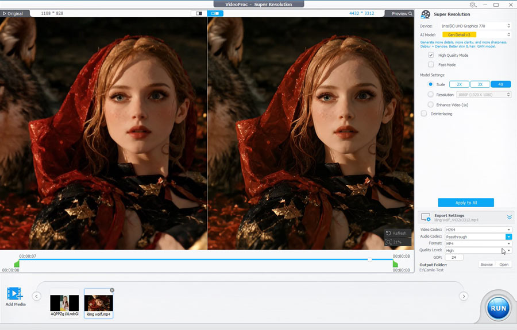Click the Refresh preview icon
Image resolution: width=517 pixels, height=330 pixels.
pos(389,233)
